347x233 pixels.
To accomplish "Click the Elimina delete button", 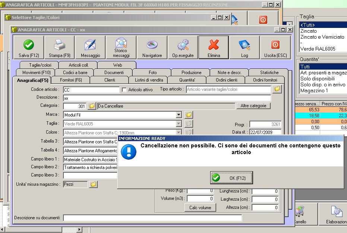I will [x=214, y=48].
